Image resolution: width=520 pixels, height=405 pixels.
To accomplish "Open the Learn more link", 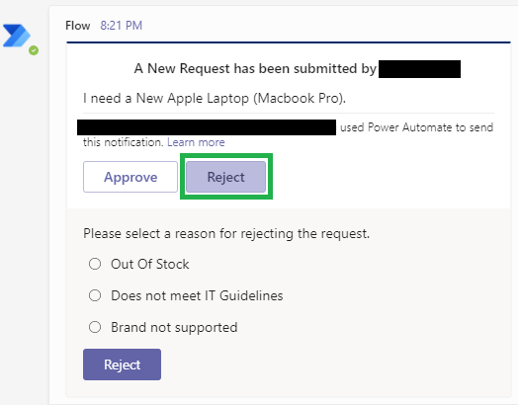I will tap(196, 142).
